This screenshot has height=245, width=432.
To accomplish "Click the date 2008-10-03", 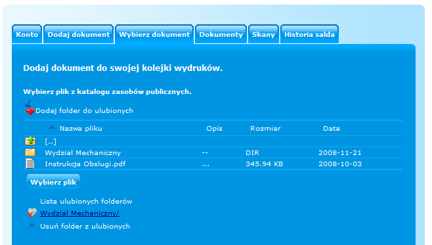I will (x=340, y=164).
